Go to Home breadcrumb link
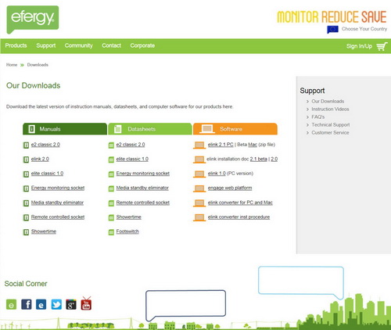Image resolution: width=391 pixels, height=330 pixels. (x=12, y=65)
